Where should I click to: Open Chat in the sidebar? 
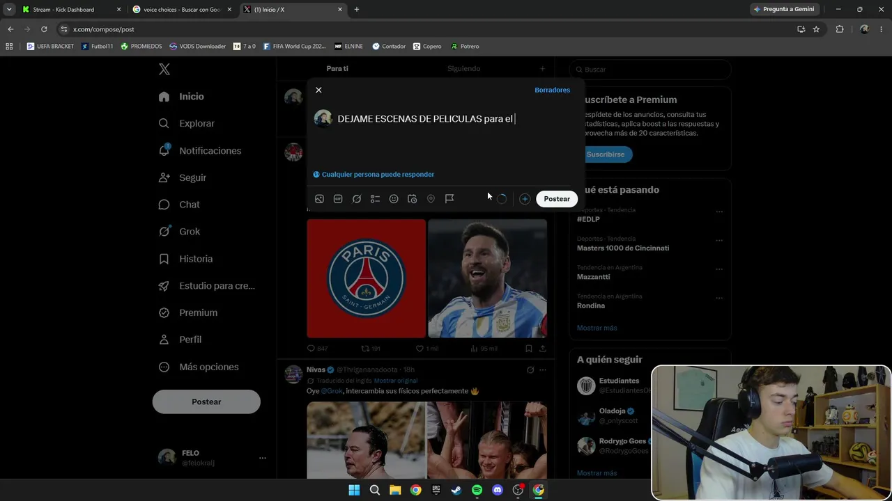(x=179, y=205)
